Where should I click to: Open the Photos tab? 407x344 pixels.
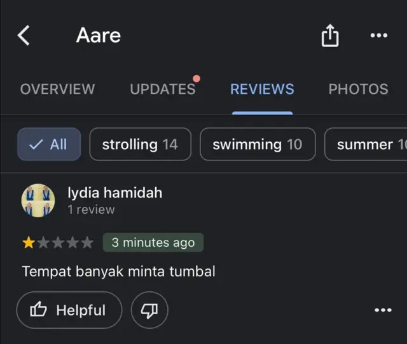pos(358,89)
